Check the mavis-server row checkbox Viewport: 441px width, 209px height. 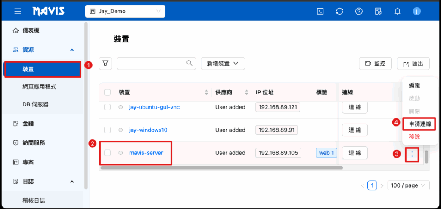coord(108,153)
